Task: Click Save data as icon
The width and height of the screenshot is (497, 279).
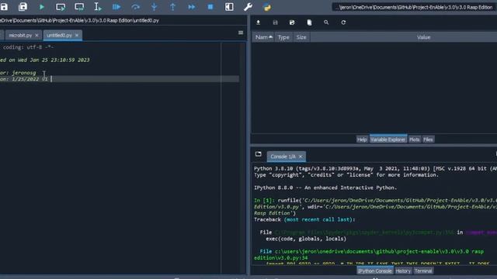Action: coord(292,22)
